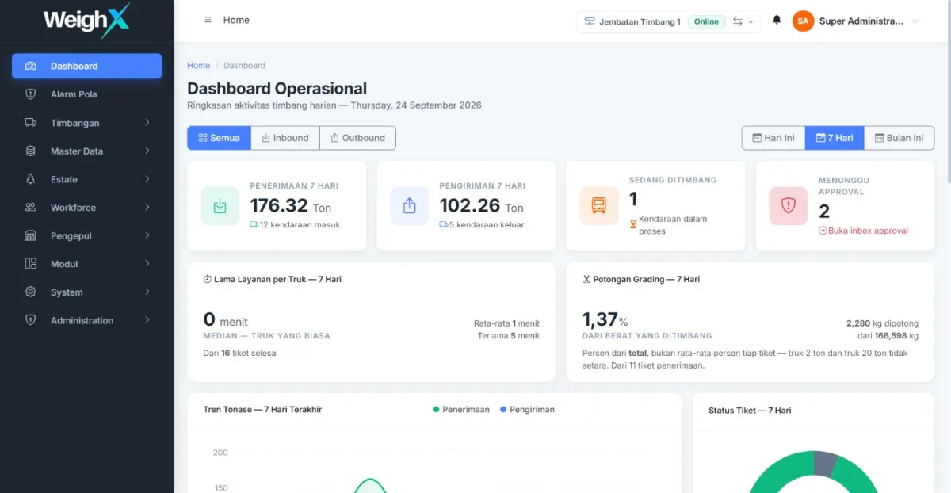
Task: Click the Timbangan truck icon
Action: [x=31, y=123]
